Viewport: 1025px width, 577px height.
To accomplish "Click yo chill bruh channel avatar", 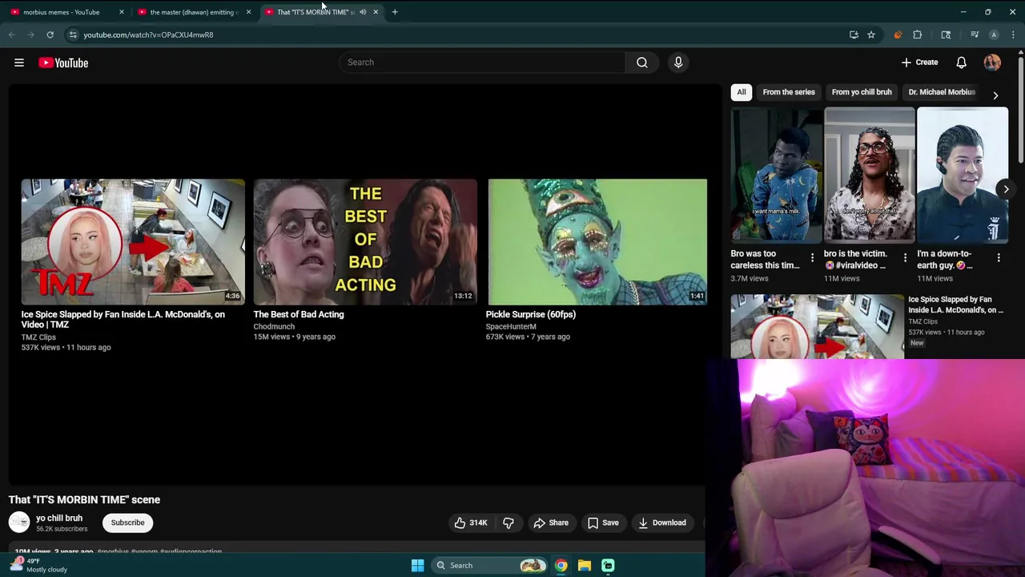I will tap(19, 523).
